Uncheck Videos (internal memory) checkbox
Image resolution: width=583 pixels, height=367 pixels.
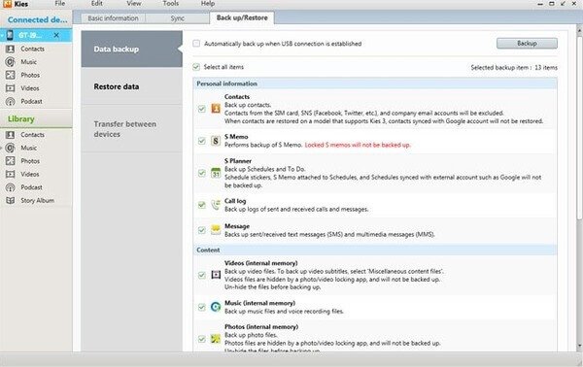202,276
